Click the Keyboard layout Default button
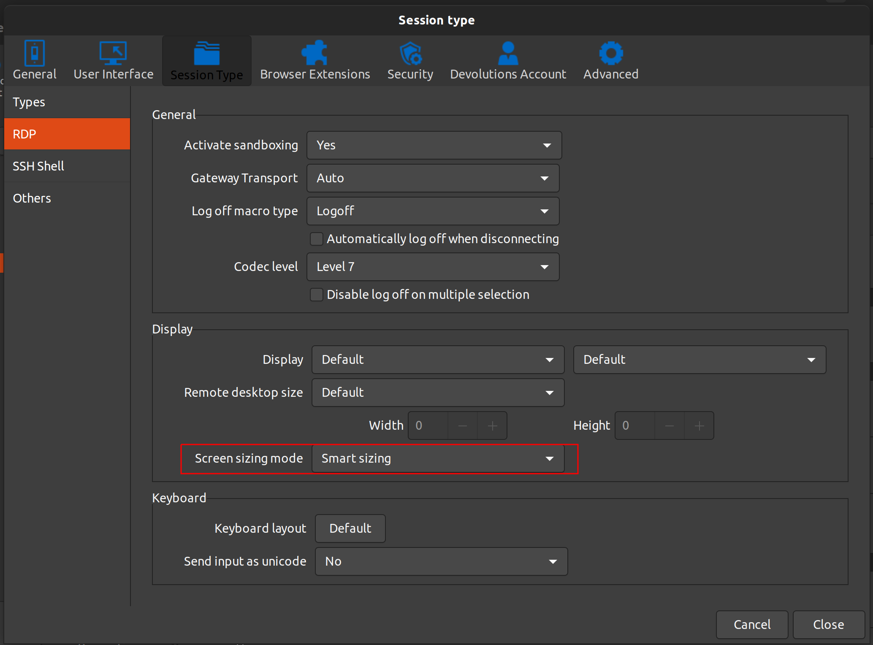Screen dimensions: 873x645 pos(350,528)
